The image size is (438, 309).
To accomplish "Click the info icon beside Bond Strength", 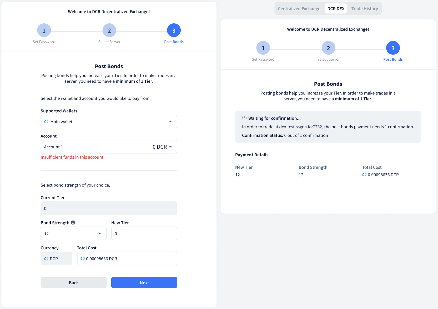I will [x=73, y=222].
